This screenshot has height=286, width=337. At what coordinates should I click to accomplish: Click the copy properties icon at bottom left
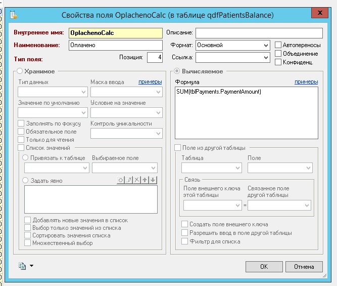pos(22,266)
